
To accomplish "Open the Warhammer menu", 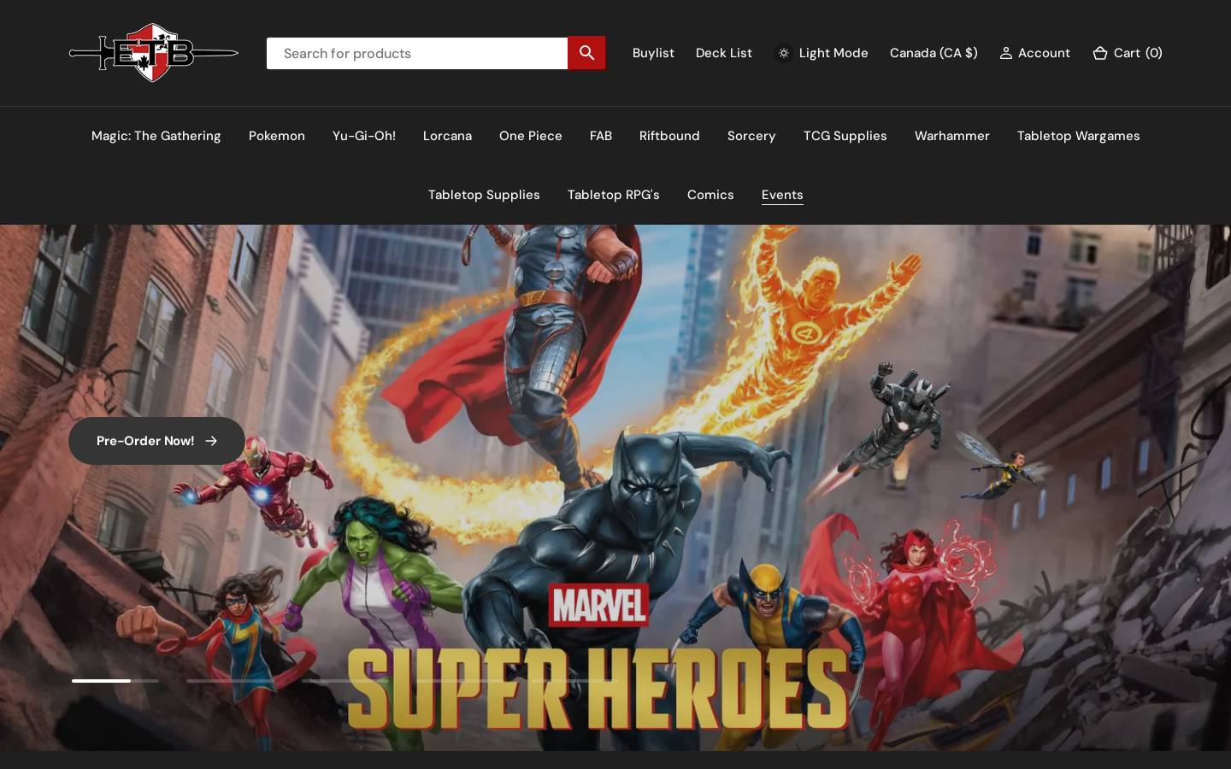I will pos(952,136).
